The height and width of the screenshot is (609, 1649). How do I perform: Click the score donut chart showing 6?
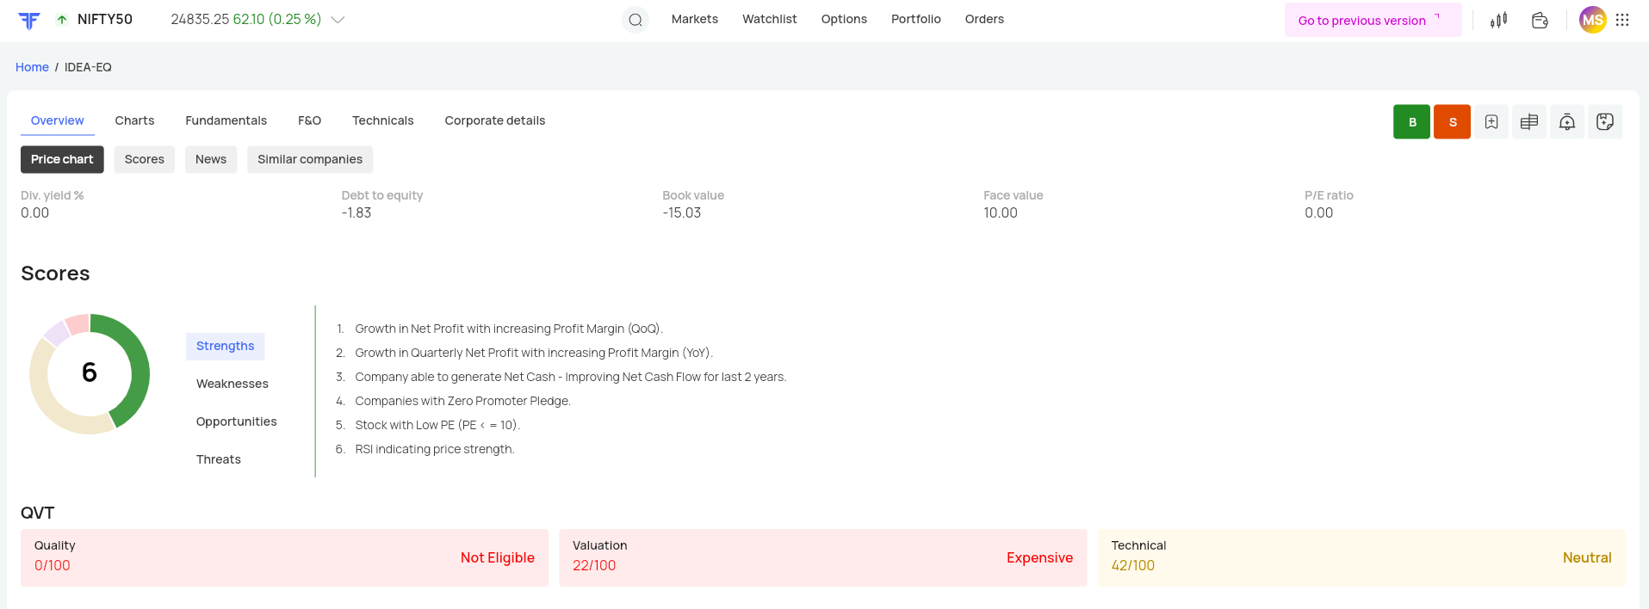[90, 373]
